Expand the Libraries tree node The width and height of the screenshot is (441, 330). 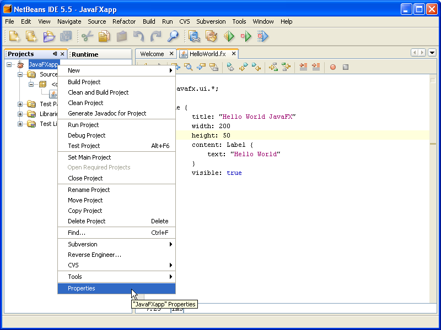(20, 114)
